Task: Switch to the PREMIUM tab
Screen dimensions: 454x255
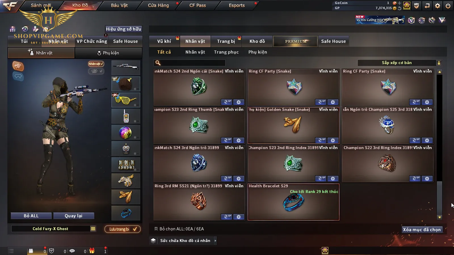Action: pyautogui.click(x=295, y=41)
